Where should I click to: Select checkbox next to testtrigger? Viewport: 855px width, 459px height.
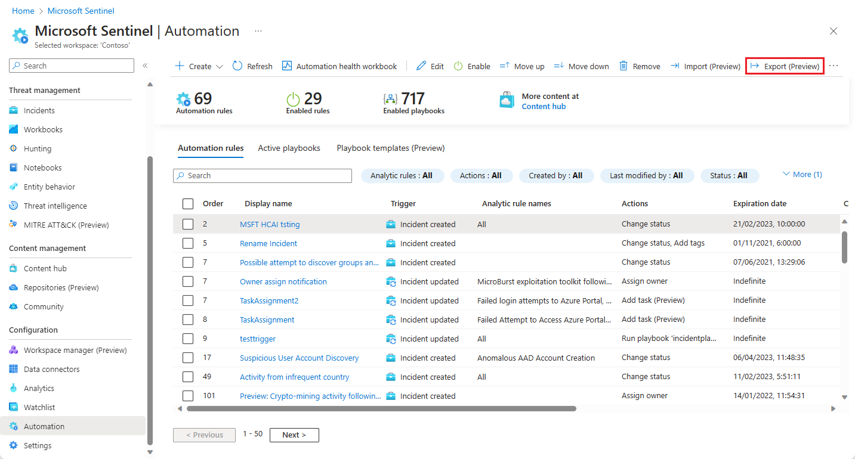tap(188, 339)
